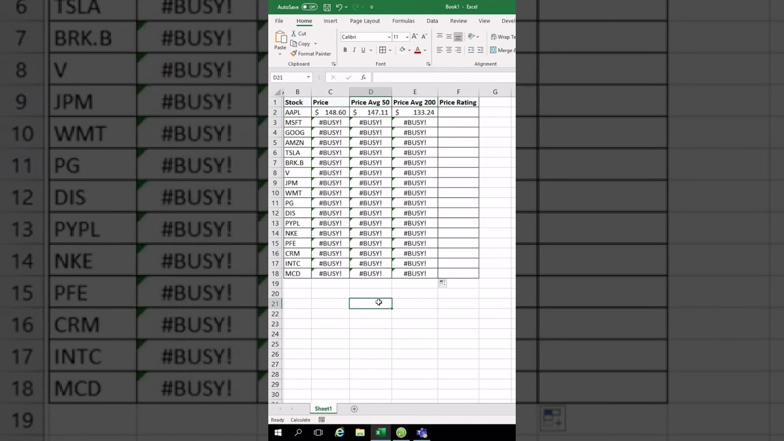Viewport: 784px width, 441px height.
Task: Click Increase Font Size icon
Action: tap(415, 37)
